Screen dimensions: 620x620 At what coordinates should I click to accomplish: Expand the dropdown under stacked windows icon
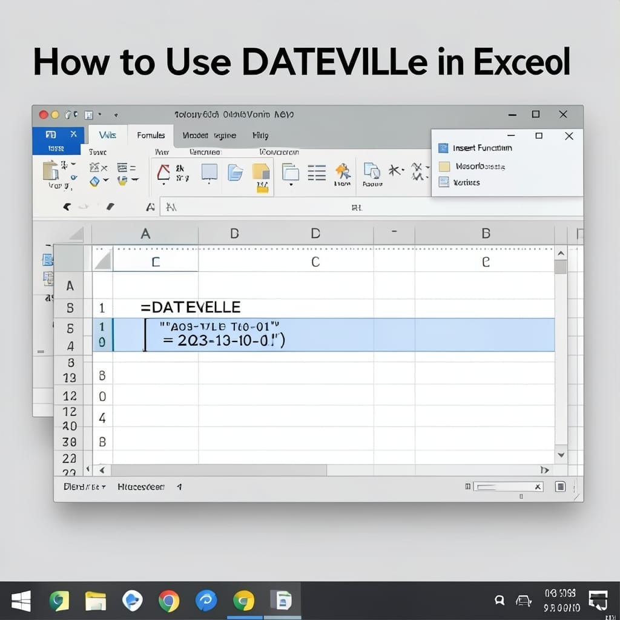291,185
